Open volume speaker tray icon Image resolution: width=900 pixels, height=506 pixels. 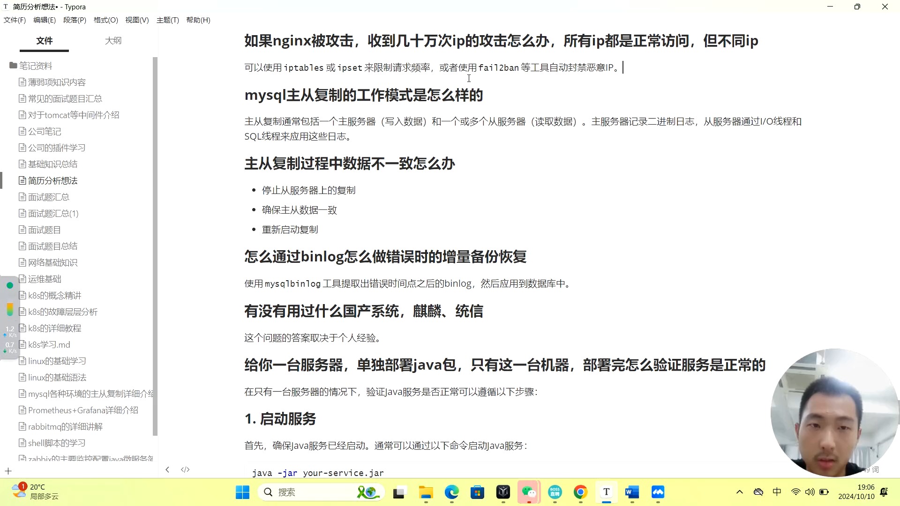click(810, 492)
